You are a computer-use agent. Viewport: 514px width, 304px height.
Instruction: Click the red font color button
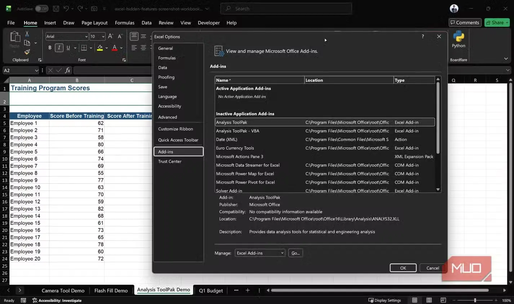coord(115,48)
